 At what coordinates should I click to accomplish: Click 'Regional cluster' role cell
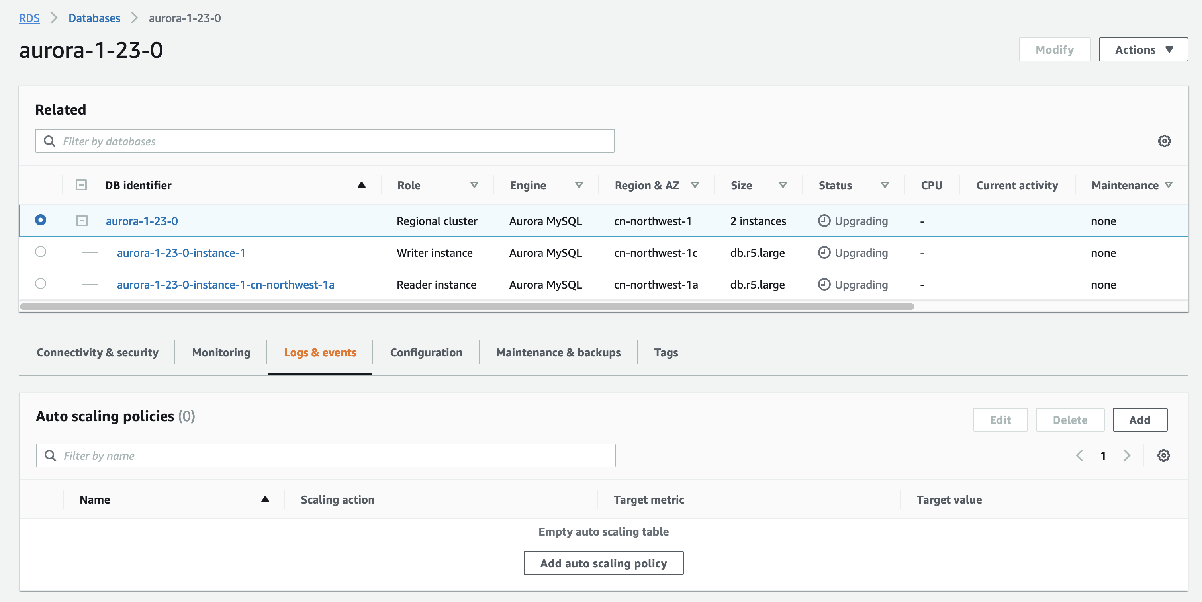tap(437, 221)
